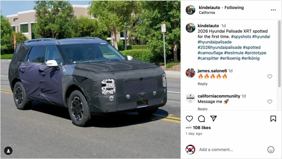282x159 pixels.
Task: Open kindelauto profile avatar in header
Action: tap(191, 10)
